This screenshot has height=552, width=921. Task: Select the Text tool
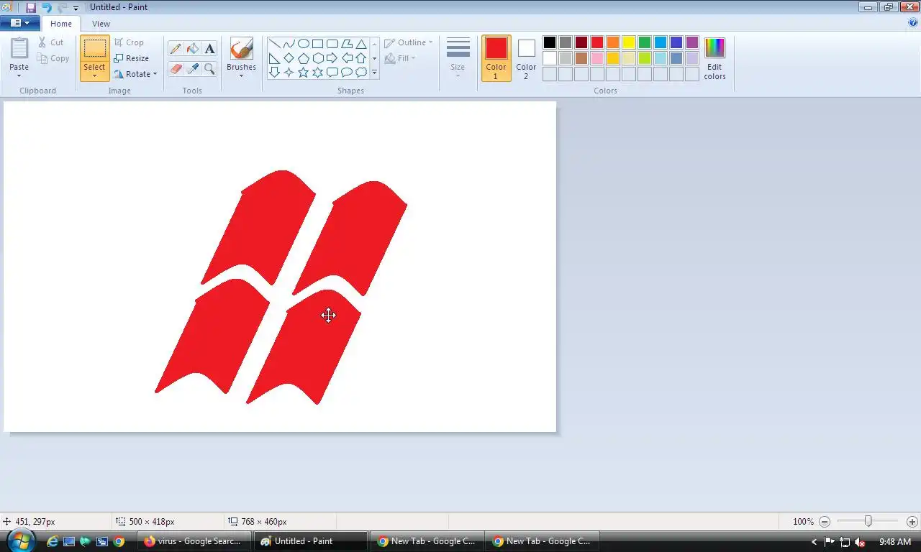[209, 49]
